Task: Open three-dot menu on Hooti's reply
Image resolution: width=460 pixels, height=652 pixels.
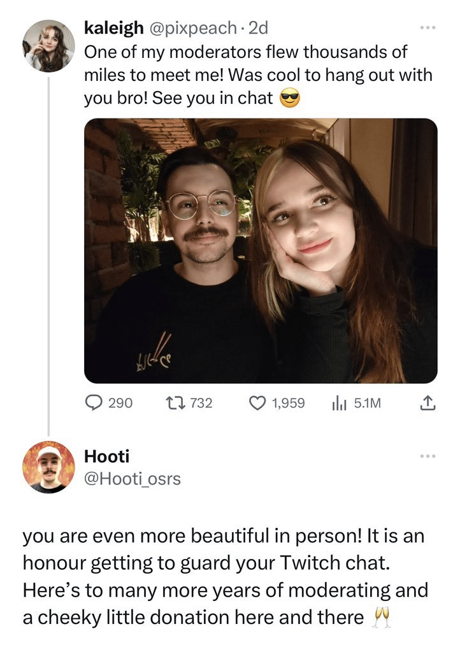Action: [428, 456]
